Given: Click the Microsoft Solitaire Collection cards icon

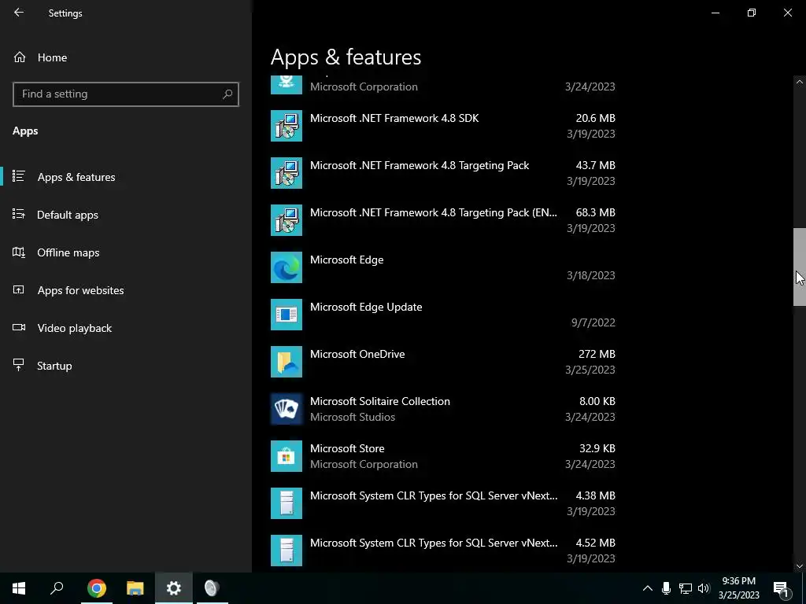Looking at the screenshot, I should pyautogui.click(x=287, y=409).
